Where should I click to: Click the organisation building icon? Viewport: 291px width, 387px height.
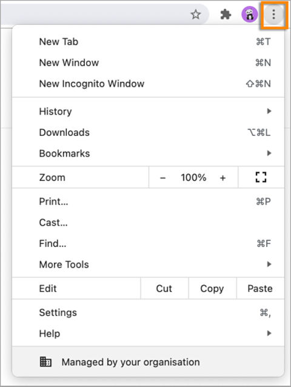45,362
